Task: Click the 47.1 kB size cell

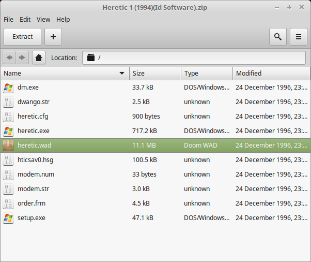Action: coord(143,218)
